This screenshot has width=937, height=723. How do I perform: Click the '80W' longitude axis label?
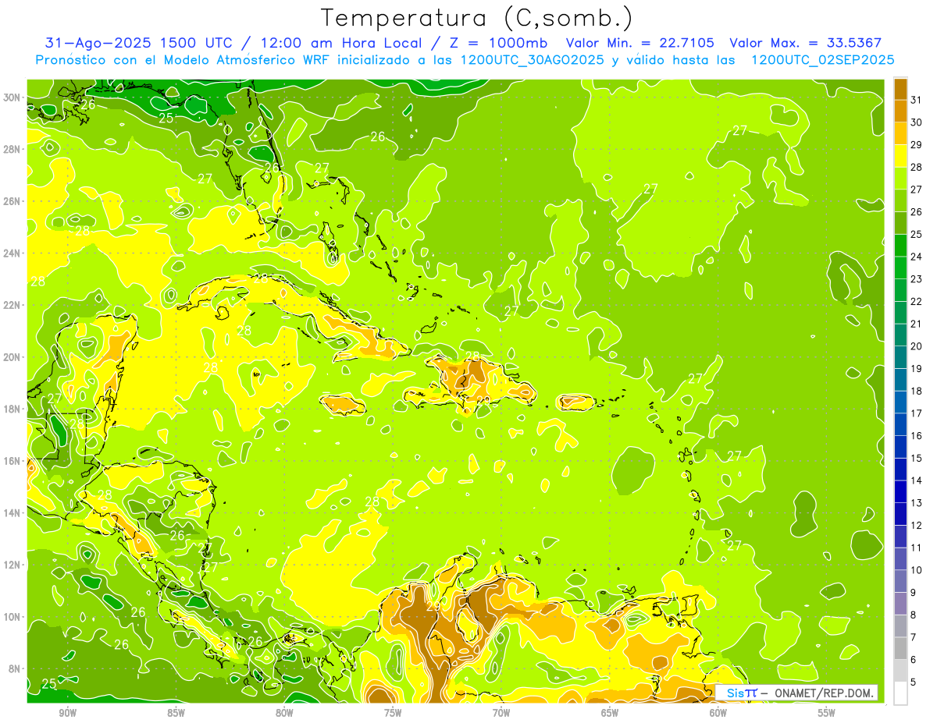pos(284,713)
